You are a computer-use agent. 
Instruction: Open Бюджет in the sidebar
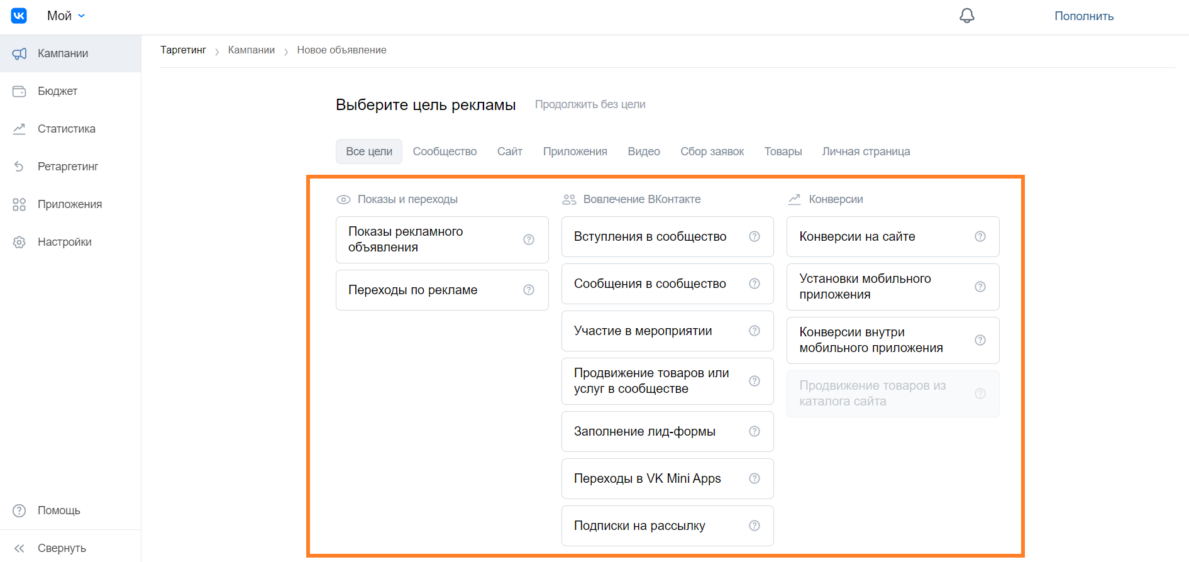point(70,91)
